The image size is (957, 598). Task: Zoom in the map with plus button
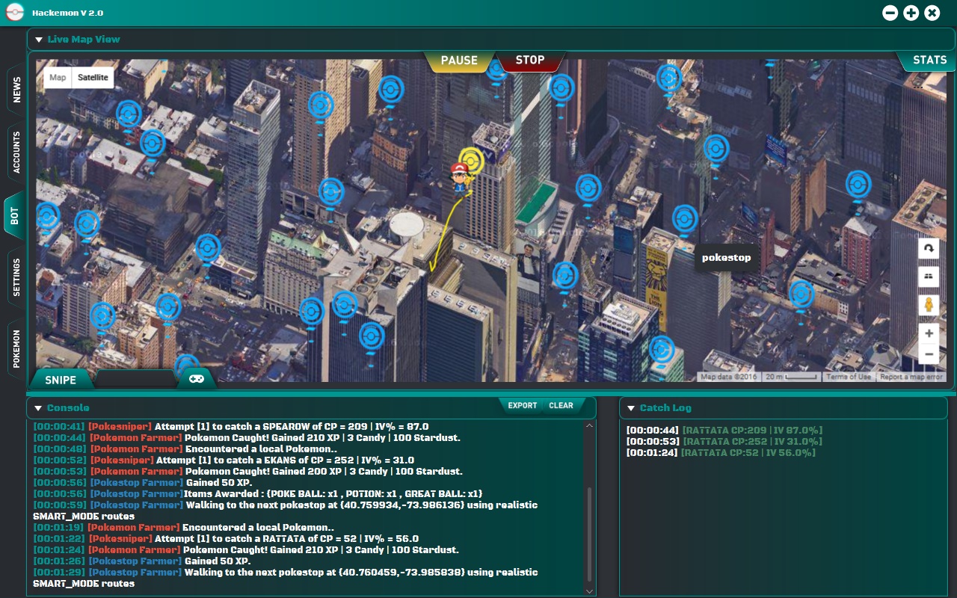click(x=929, y=333)
